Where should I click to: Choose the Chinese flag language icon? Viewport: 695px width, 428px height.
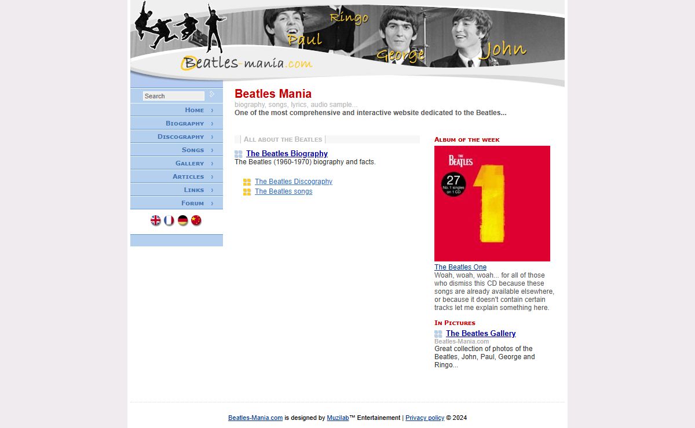(x=196, y=220)
